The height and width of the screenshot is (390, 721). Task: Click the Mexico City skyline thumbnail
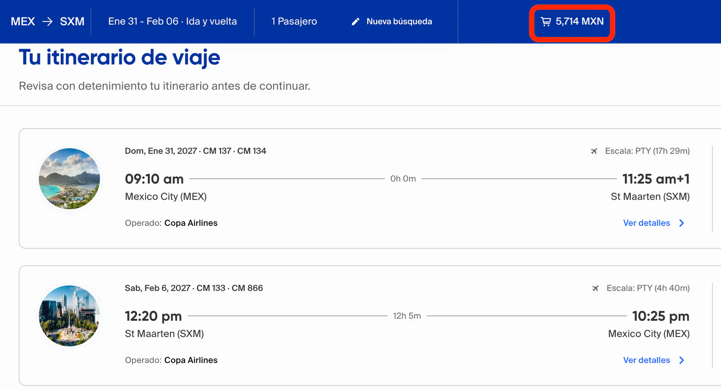tap(69, 316)
